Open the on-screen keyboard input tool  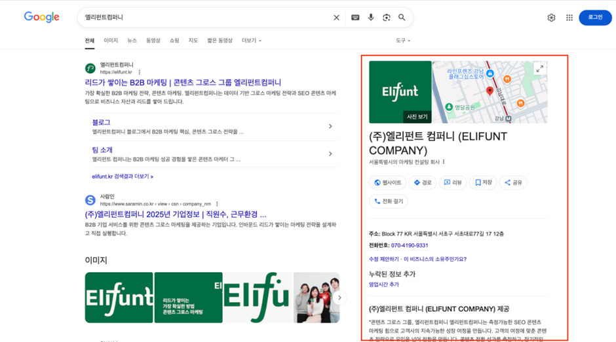click(x=355, y=18)
